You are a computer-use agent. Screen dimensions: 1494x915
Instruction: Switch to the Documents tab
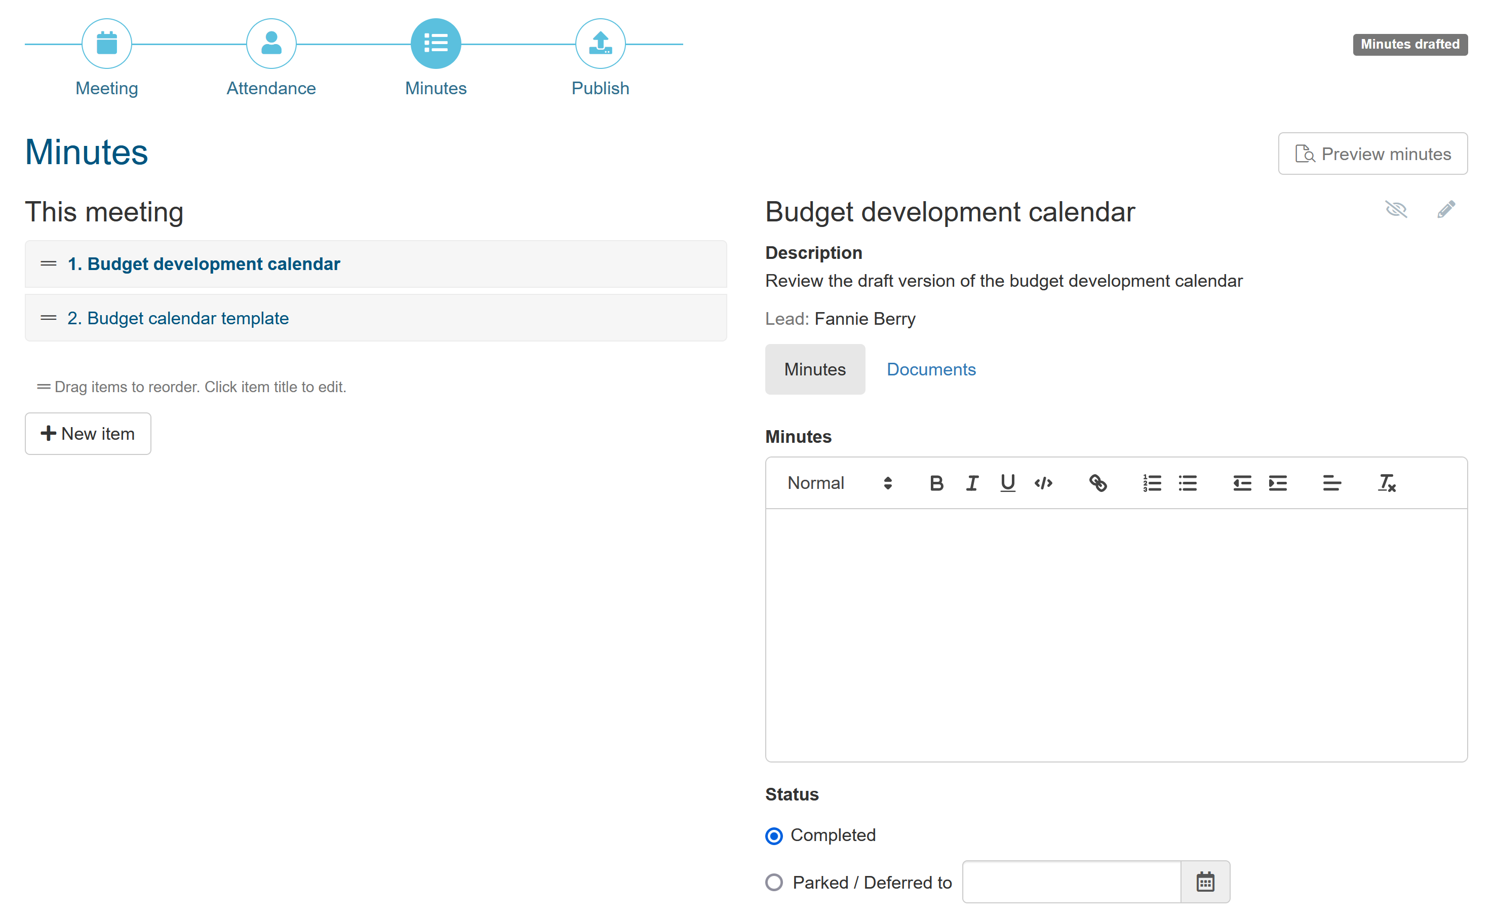click(x=931, y=369)
